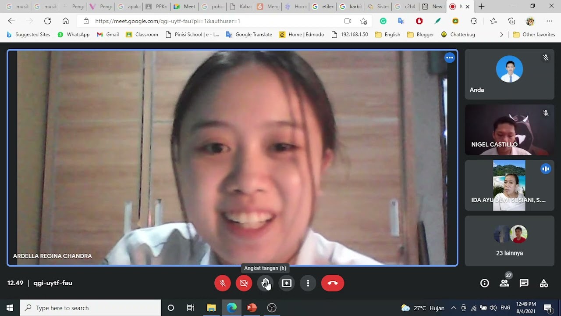Click muted mic icon on Nigel Castillo tile
This screenshot has height=316, width=561.
[x=546, y=113]
